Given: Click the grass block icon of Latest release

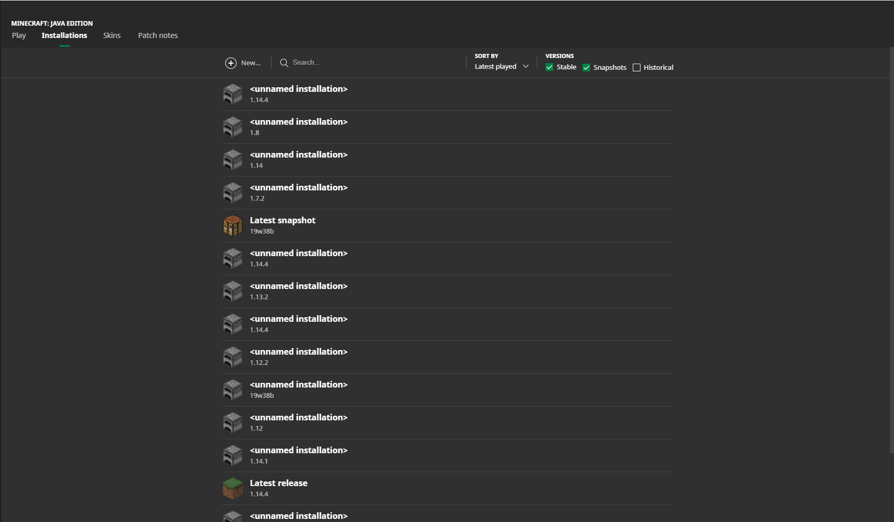Looking at the screenshot, I should (232, 488).
